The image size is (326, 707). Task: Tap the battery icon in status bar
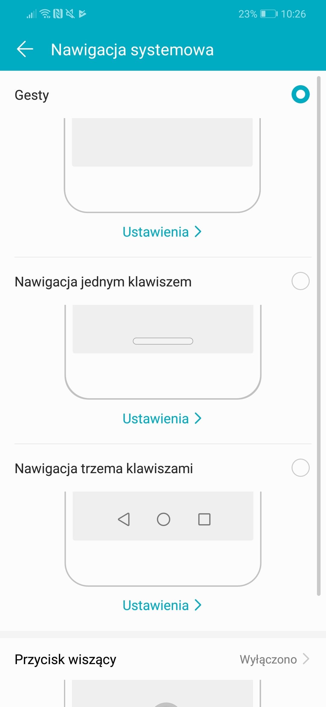tap(268, 14)
